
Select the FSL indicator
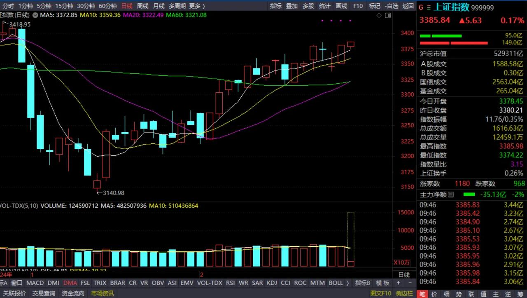[x=85, y=283]
